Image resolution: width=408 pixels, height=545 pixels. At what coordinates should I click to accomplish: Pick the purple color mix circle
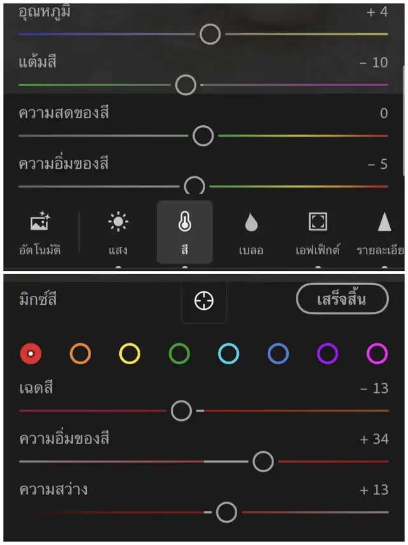point(328,353)
